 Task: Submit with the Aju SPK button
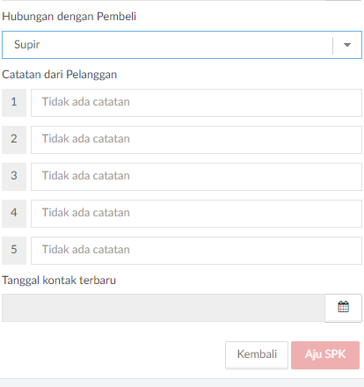tap(325, 355)
